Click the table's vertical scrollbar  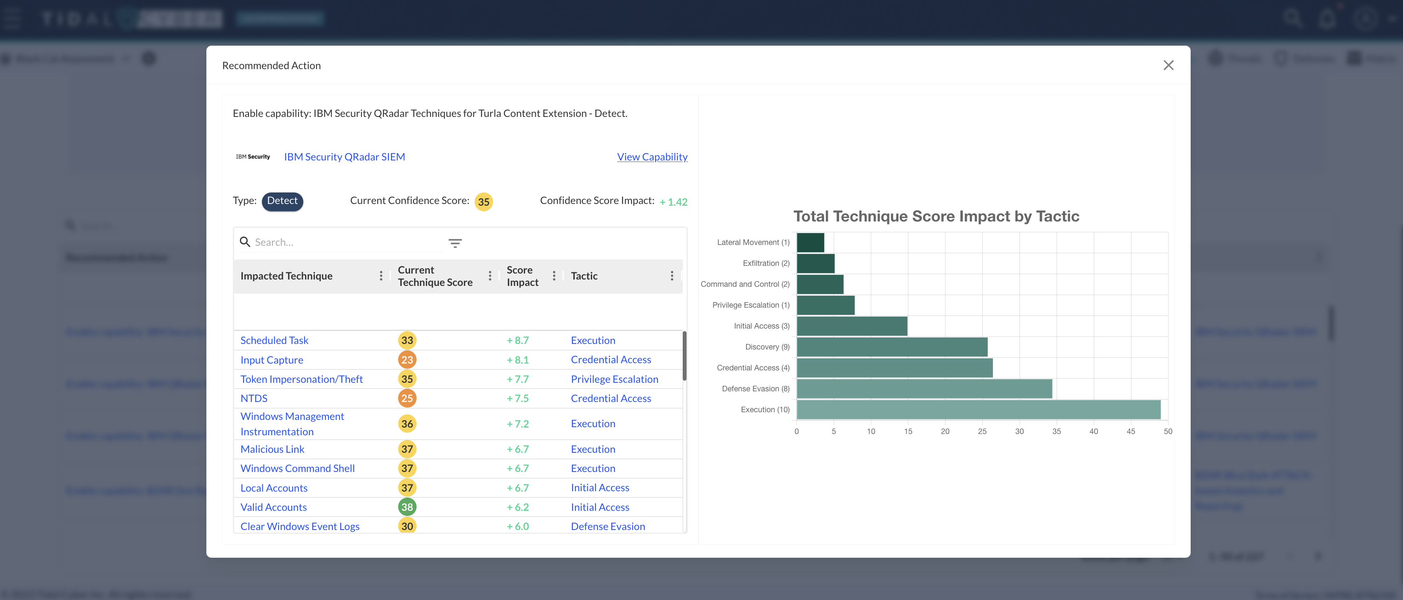(684, 356)
